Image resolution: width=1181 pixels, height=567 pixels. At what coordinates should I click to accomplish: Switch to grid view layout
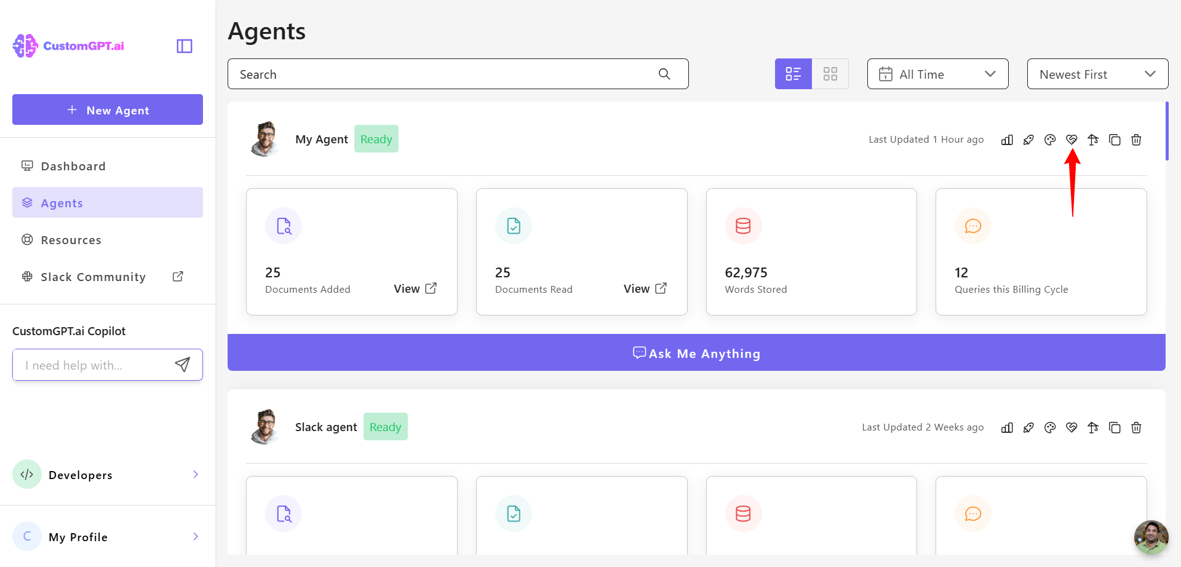click(x=830, y=74)
